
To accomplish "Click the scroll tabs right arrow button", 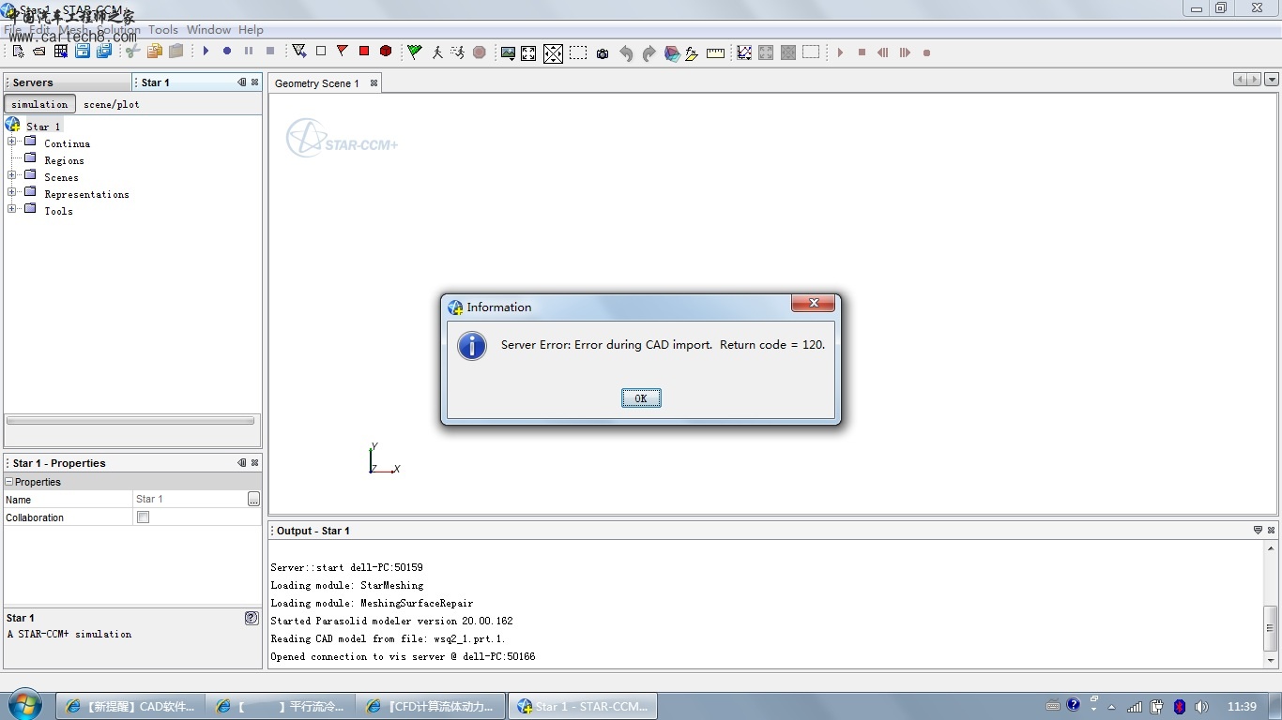I will coord(1255,80).
